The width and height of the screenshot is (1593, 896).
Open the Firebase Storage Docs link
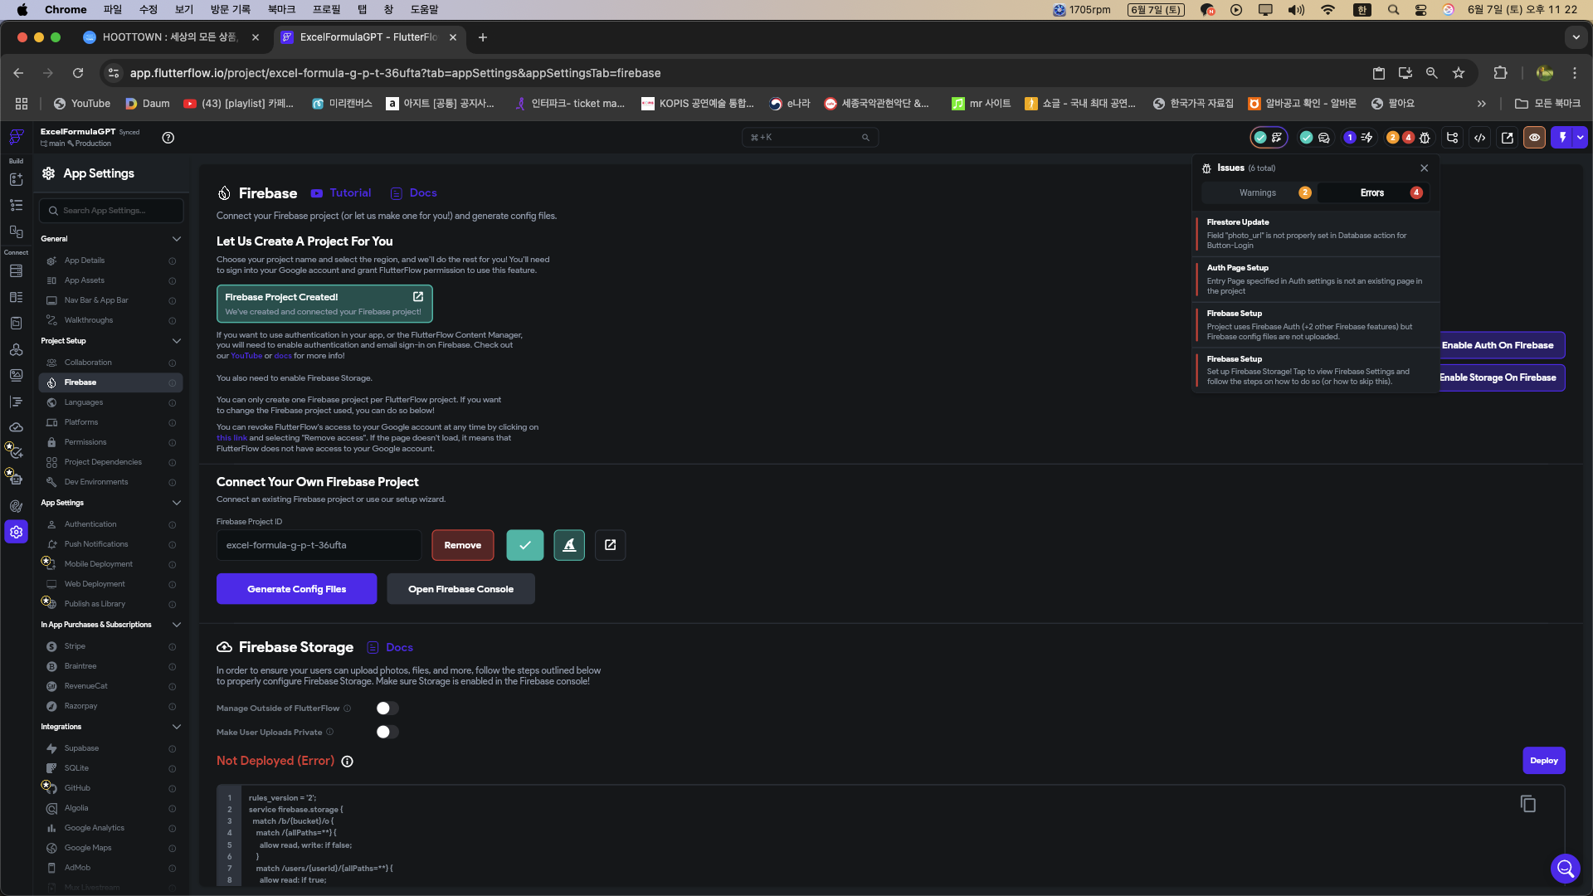coord(391,648)
